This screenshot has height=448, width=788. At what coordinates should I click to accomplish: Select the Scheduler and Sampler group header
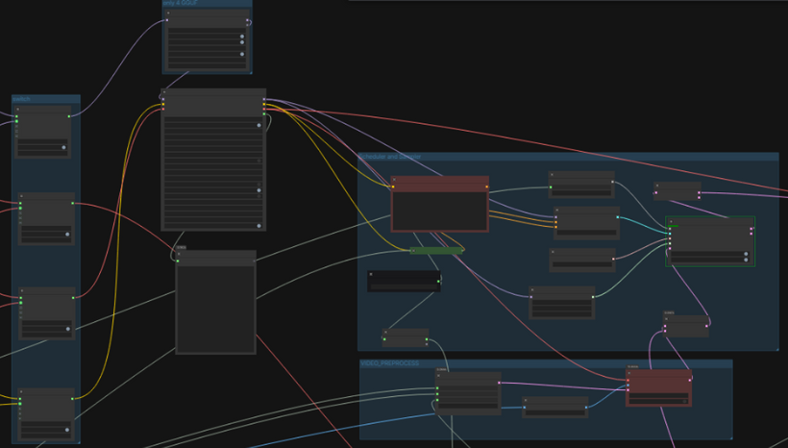[567, 157]
